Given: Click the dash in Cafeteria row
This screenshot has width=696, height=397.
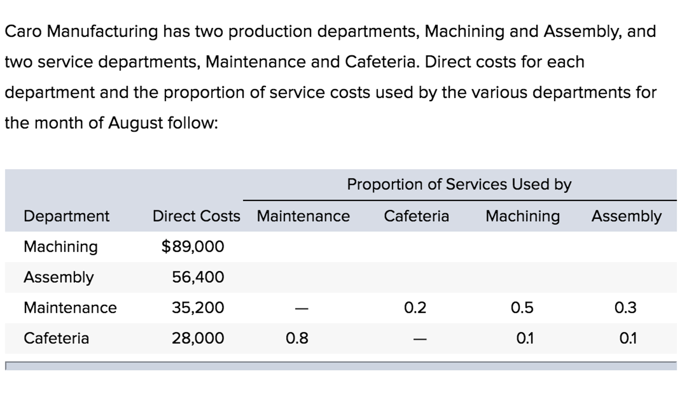Looking at the screenshot, I should click(420, 339).
